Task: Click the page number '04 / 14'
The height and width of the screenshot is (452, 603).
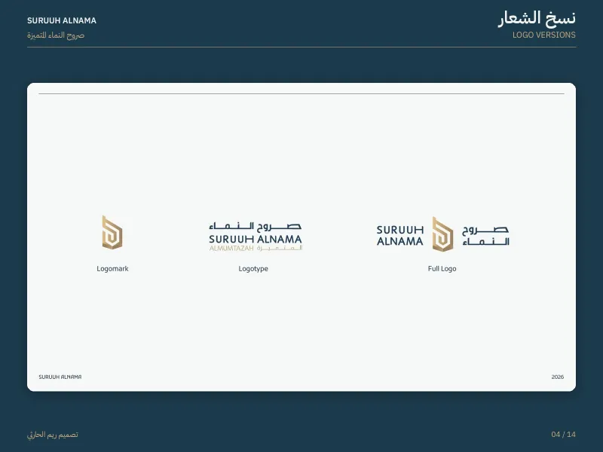Action: (x=563, y=435)
